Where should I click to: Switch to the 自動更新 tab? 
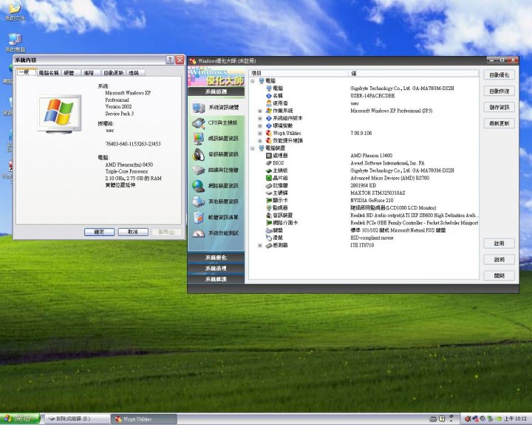pyautogui.click(x=113, y=73)
